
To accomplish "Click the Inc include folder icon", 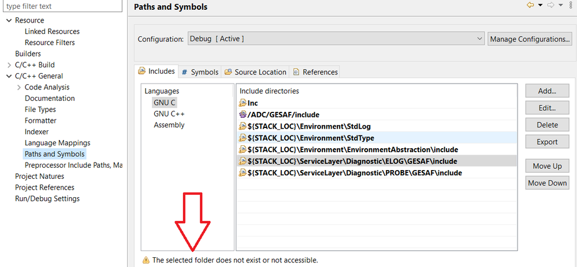I will [243, 103].
